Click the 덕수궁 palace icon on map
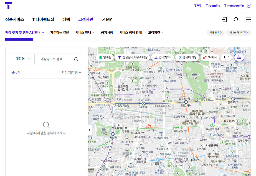 point(104,130)
